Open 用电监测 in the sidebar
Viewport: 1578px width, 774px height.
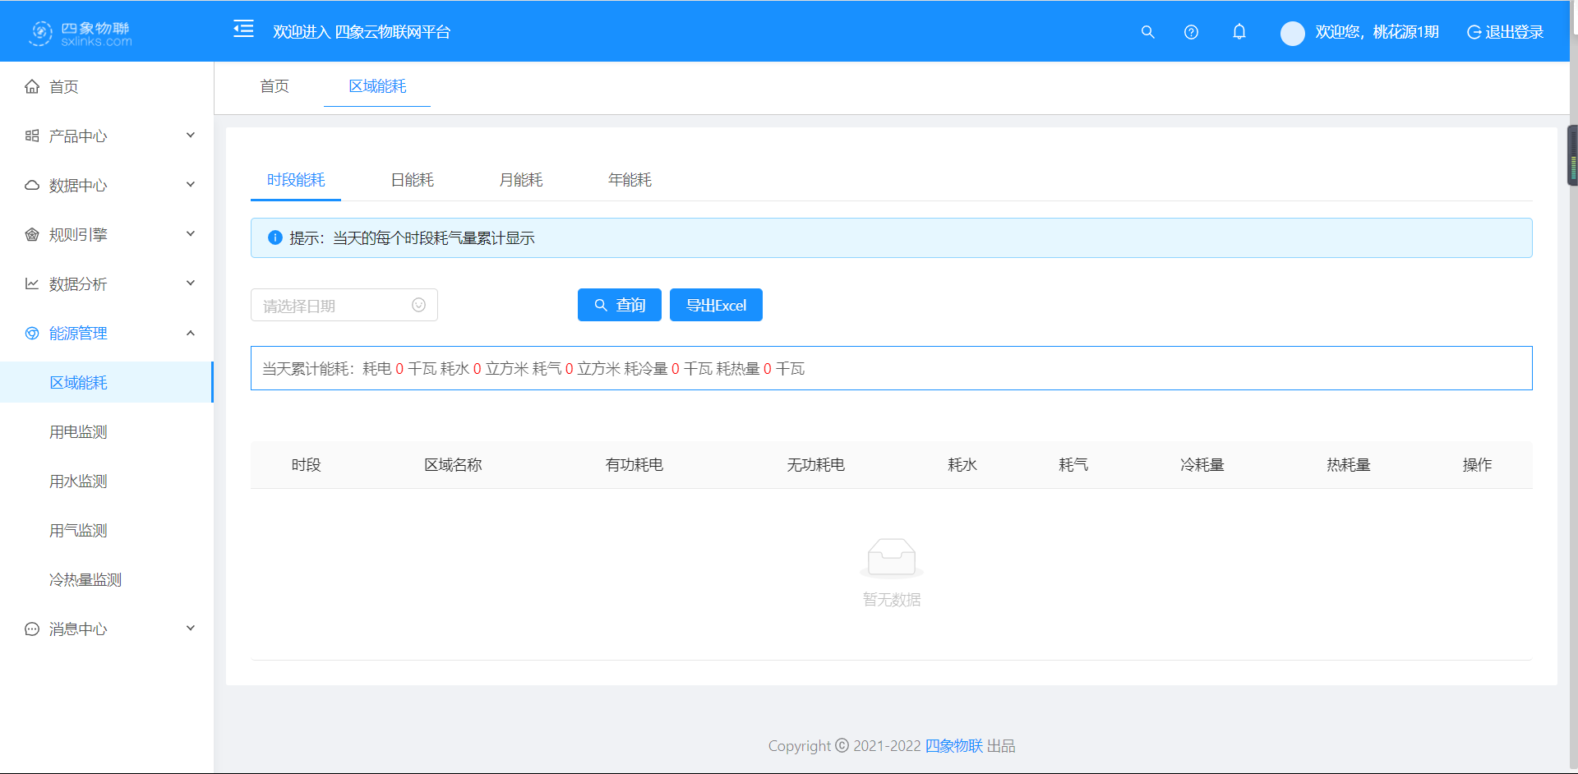click(78, 431)
